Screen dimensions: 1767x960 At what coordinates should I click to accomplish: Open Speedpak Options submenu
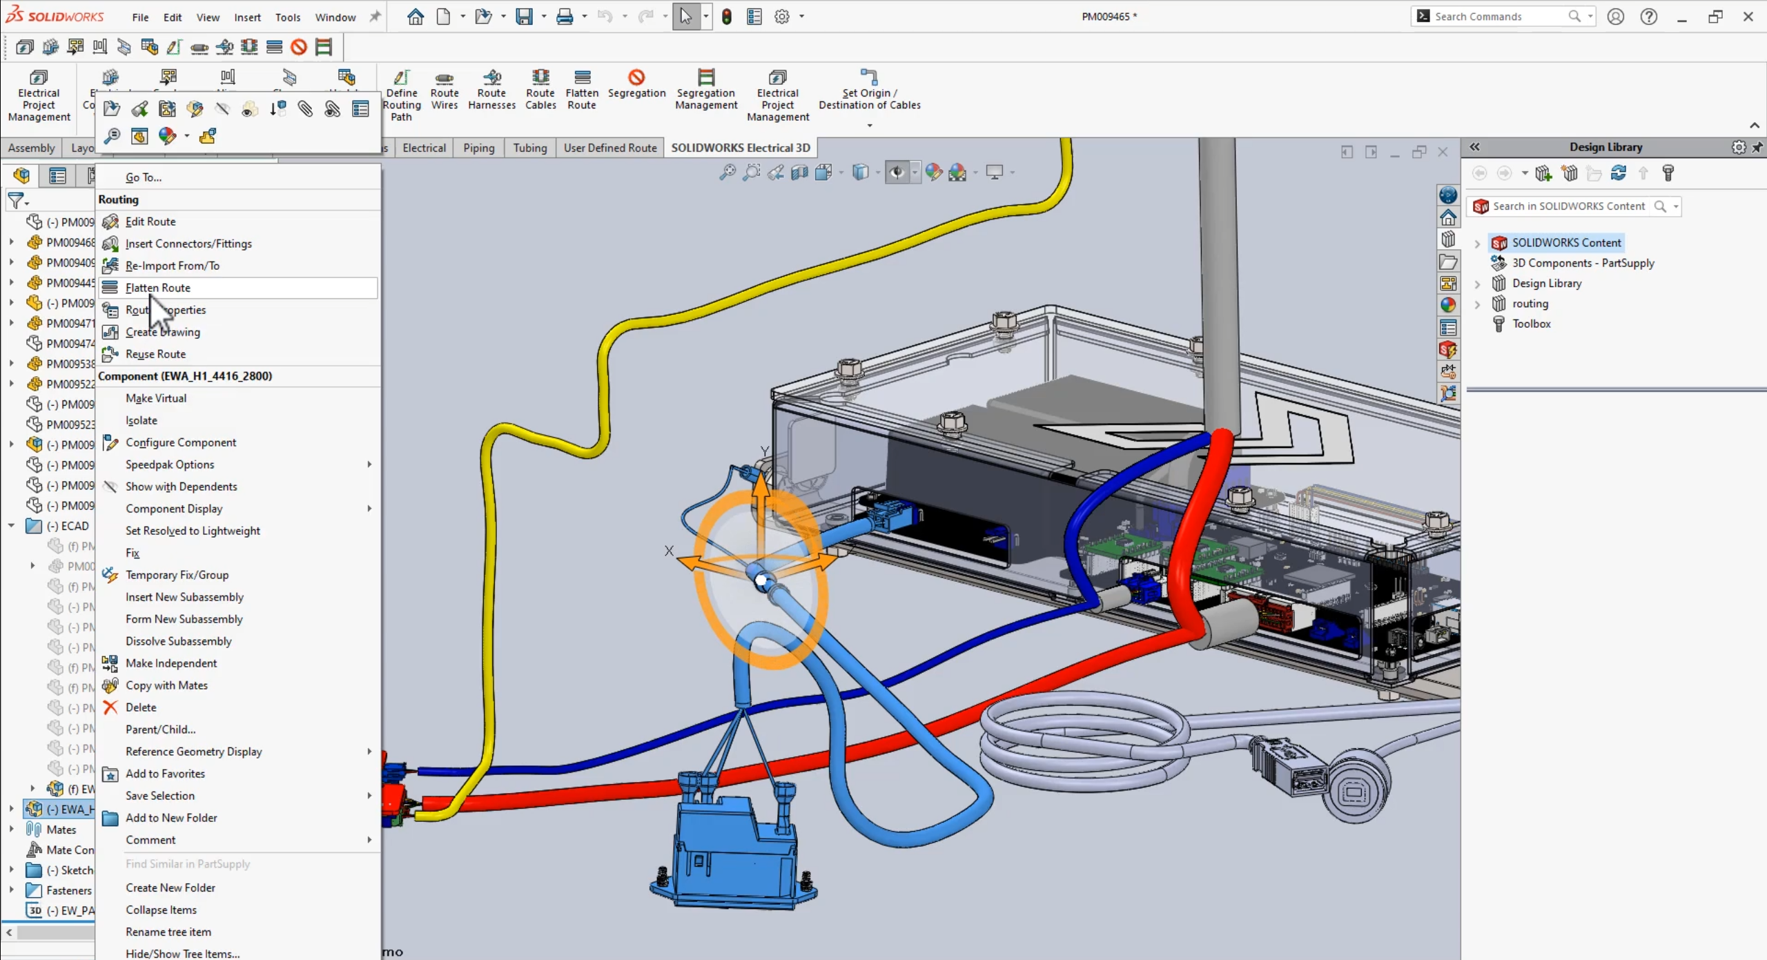[239, 464]
